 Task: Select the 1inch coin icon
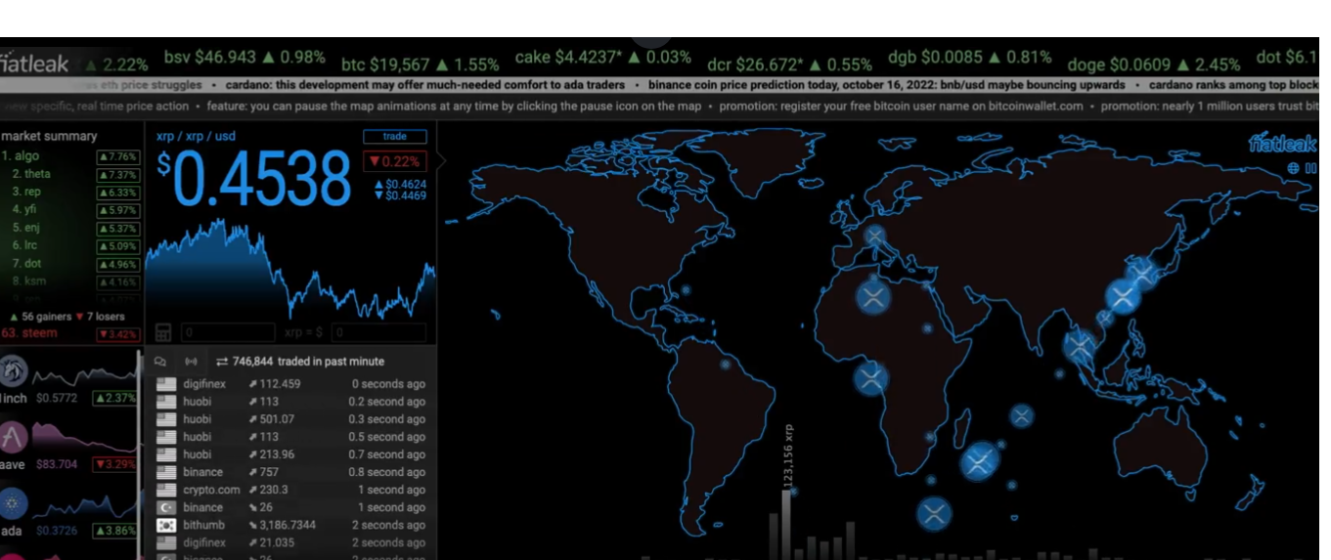(14, 371)
